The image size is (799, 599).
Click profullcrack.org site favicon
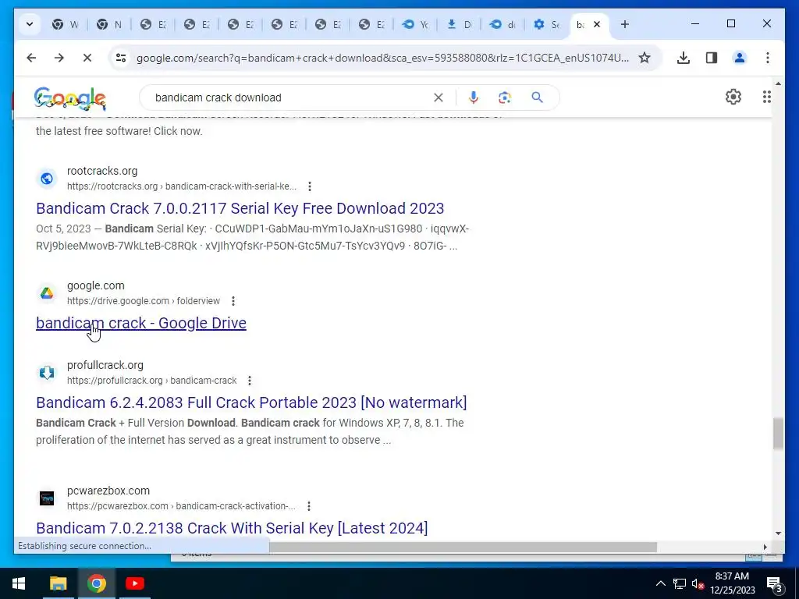tap(47, 372)
